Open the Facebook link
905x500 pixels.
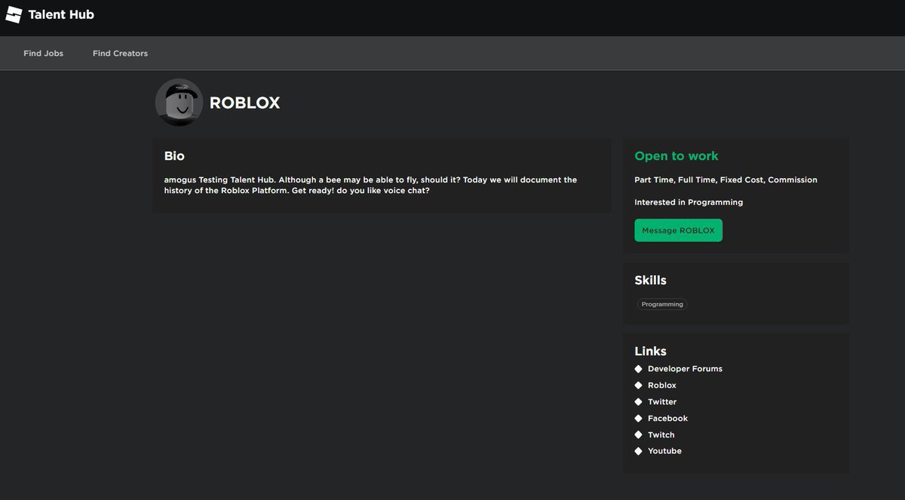[667, 419]
